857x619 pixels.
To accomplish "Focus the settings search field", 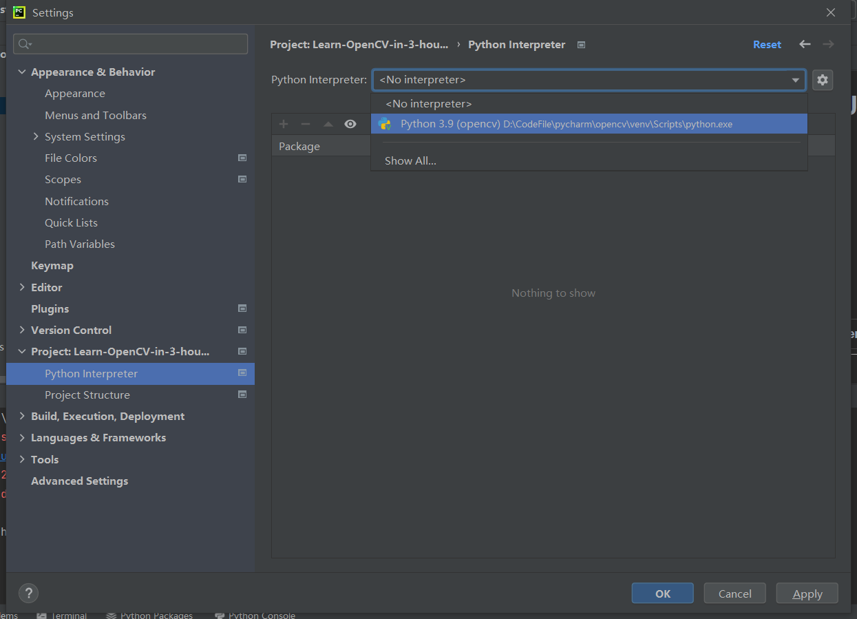I will click(x=130, y=44).
